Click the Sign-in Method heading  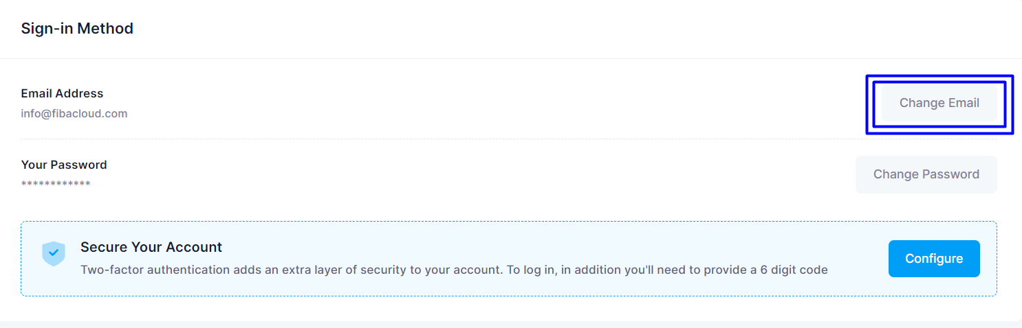77,29
